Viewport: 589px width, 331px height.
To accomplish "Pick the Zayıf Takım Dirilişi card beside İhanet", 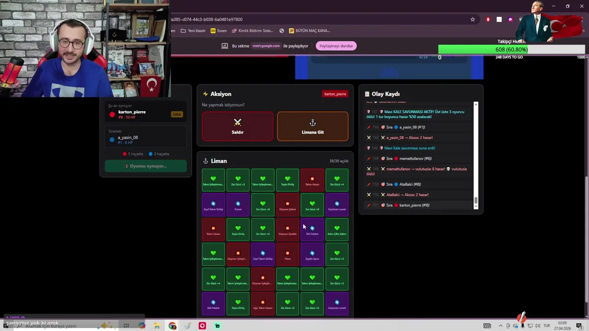I will [x=213, y=205].
